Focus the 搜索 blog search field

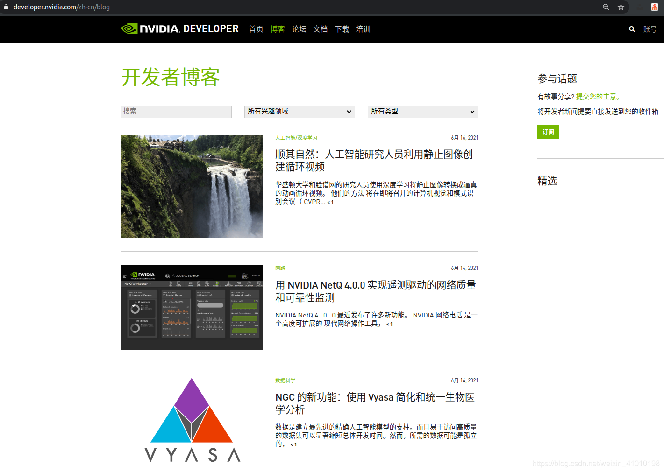point(176,112)
